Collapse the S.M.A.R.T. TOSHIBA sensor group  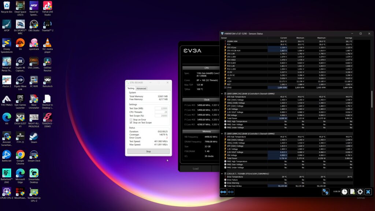pos(222,174)
